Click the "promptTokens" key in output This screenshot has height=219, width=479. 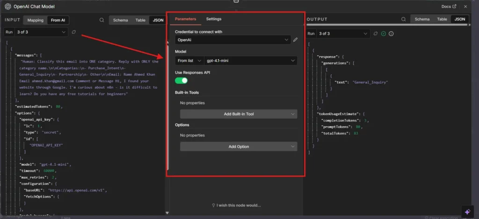[x=337, y=127]
